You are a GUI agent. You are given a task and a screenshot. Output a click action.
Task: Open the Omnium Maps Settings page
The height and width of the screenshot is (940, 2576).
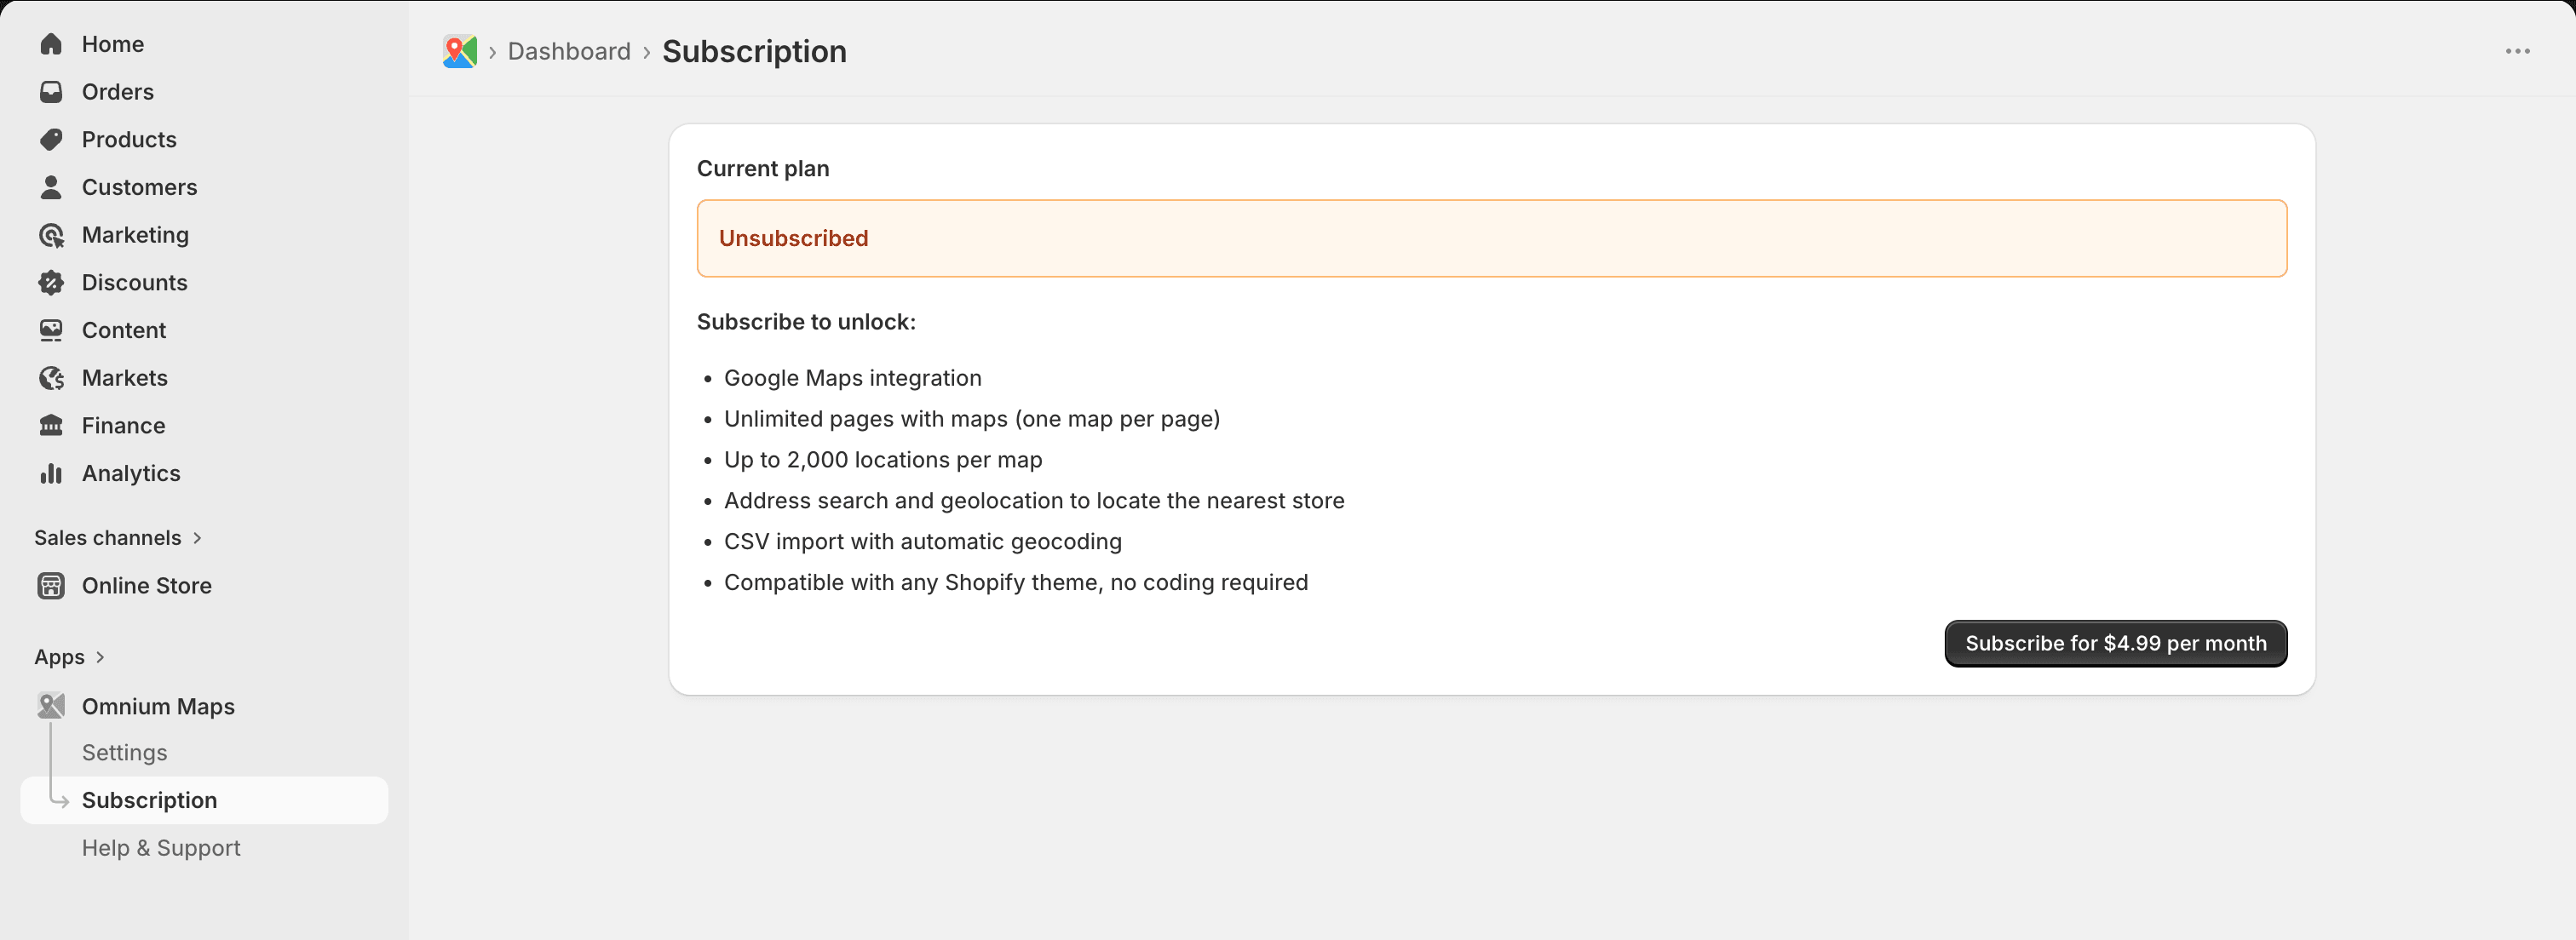tap(124, 752)
